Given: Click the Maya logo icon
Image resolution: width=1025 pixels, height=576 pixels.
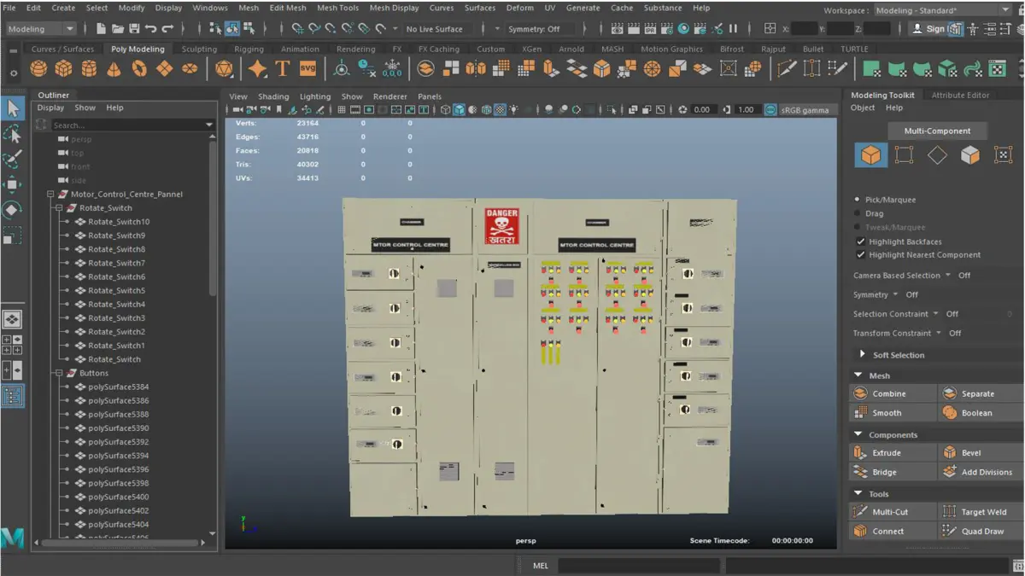Looking at the screenshot, I should (13, 538).
